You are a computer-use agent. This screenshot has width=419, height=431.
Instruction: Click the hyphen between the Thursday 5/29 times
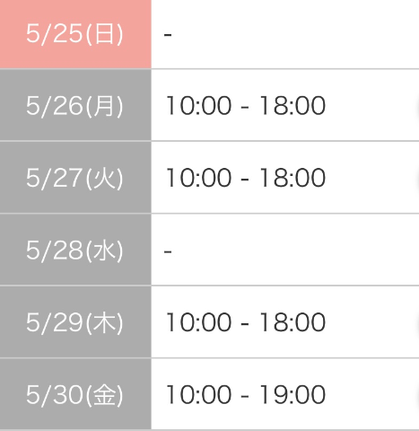245,324
